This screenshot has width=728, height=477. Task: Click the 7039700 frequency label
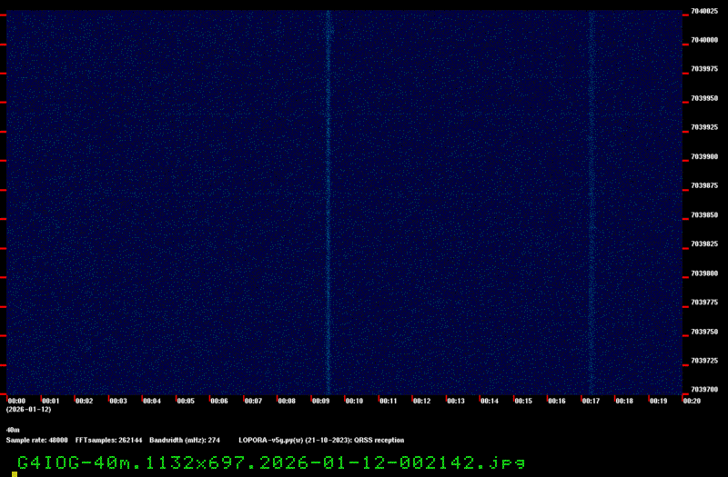pos(704,389)
